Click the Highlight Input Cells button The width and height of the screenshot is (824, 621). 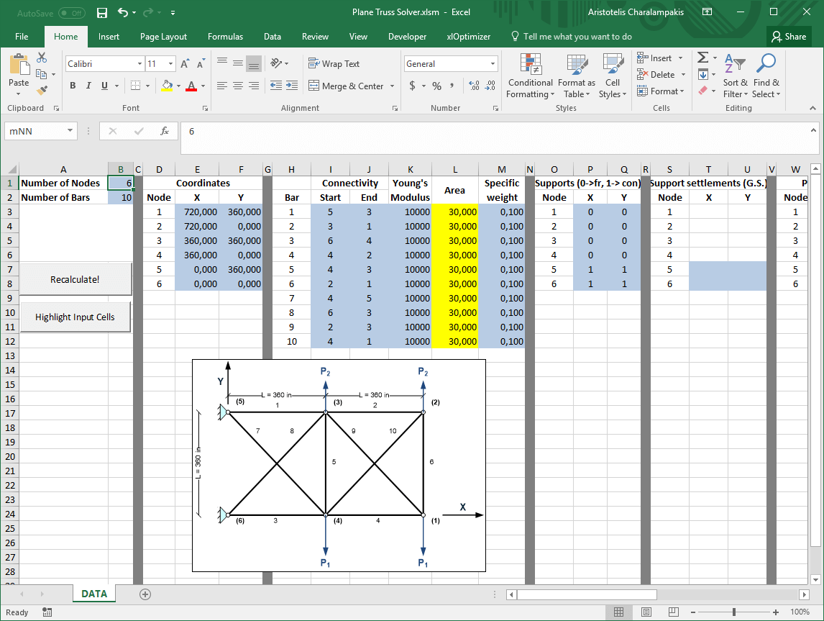pyautogui.click(x=75, y=317)
